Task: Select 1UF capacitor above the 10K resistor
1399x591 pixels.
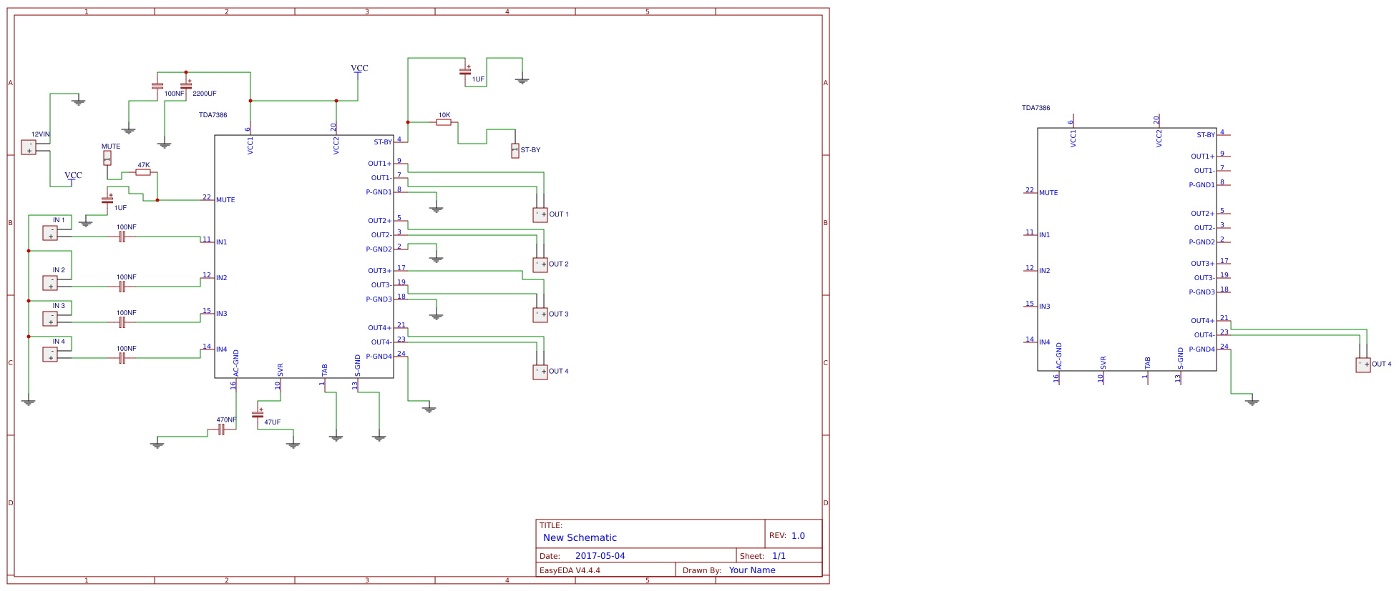Action: 465,71
